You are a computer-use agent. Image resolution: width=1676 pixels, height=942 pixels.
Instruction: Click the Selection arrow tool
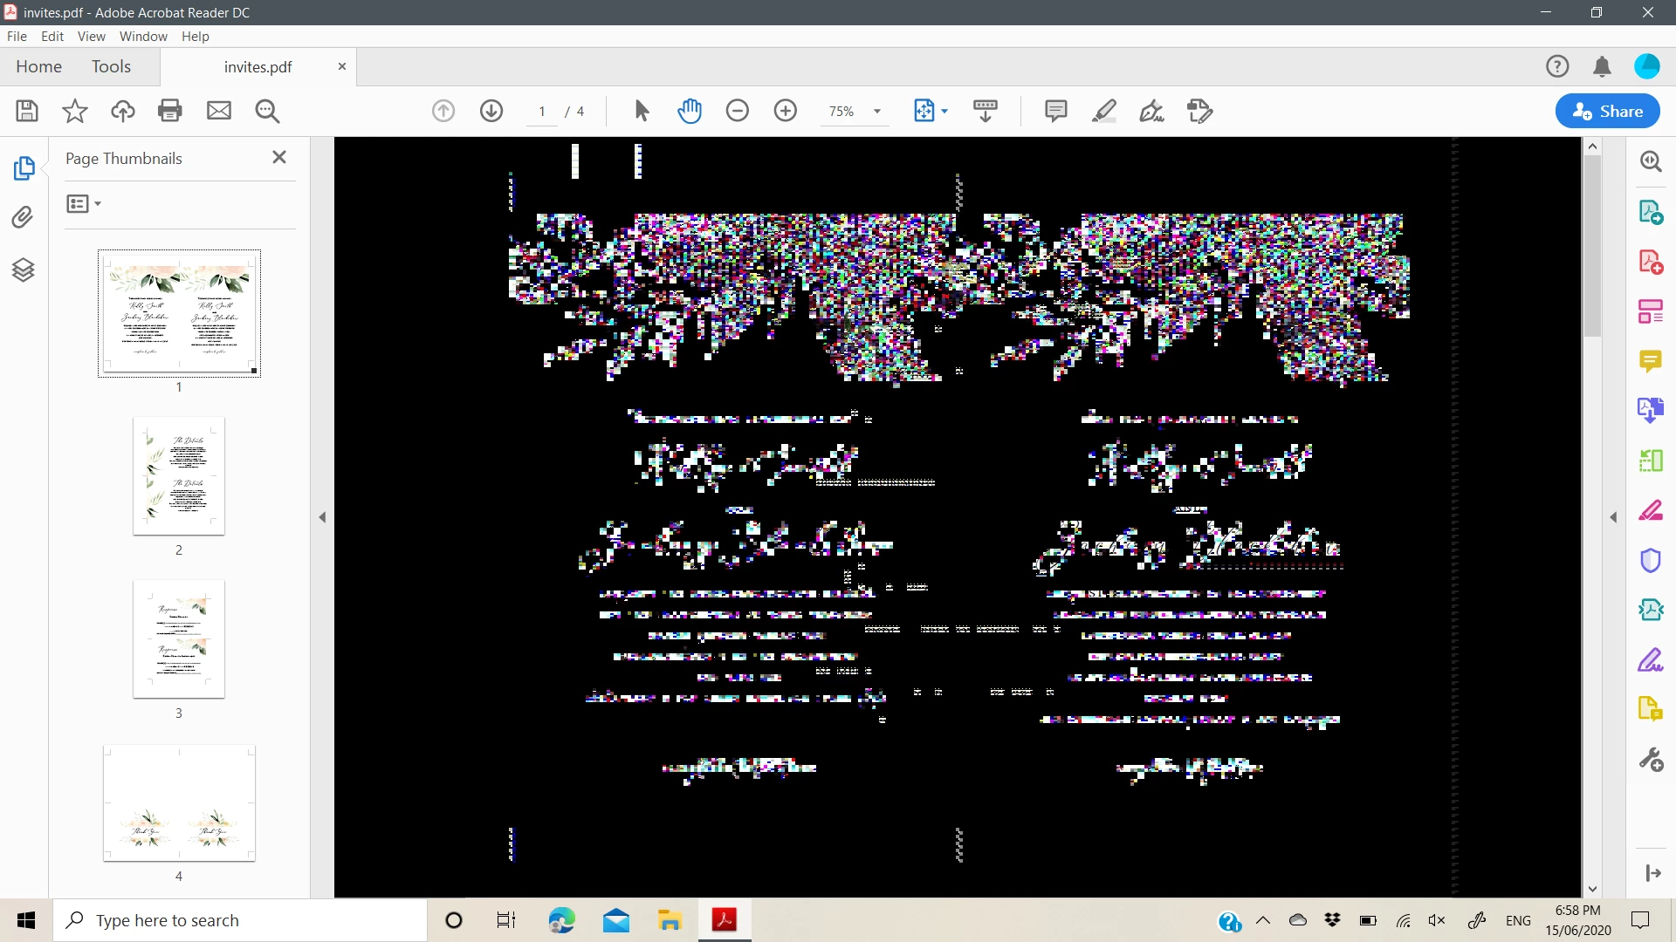(642, 111)
